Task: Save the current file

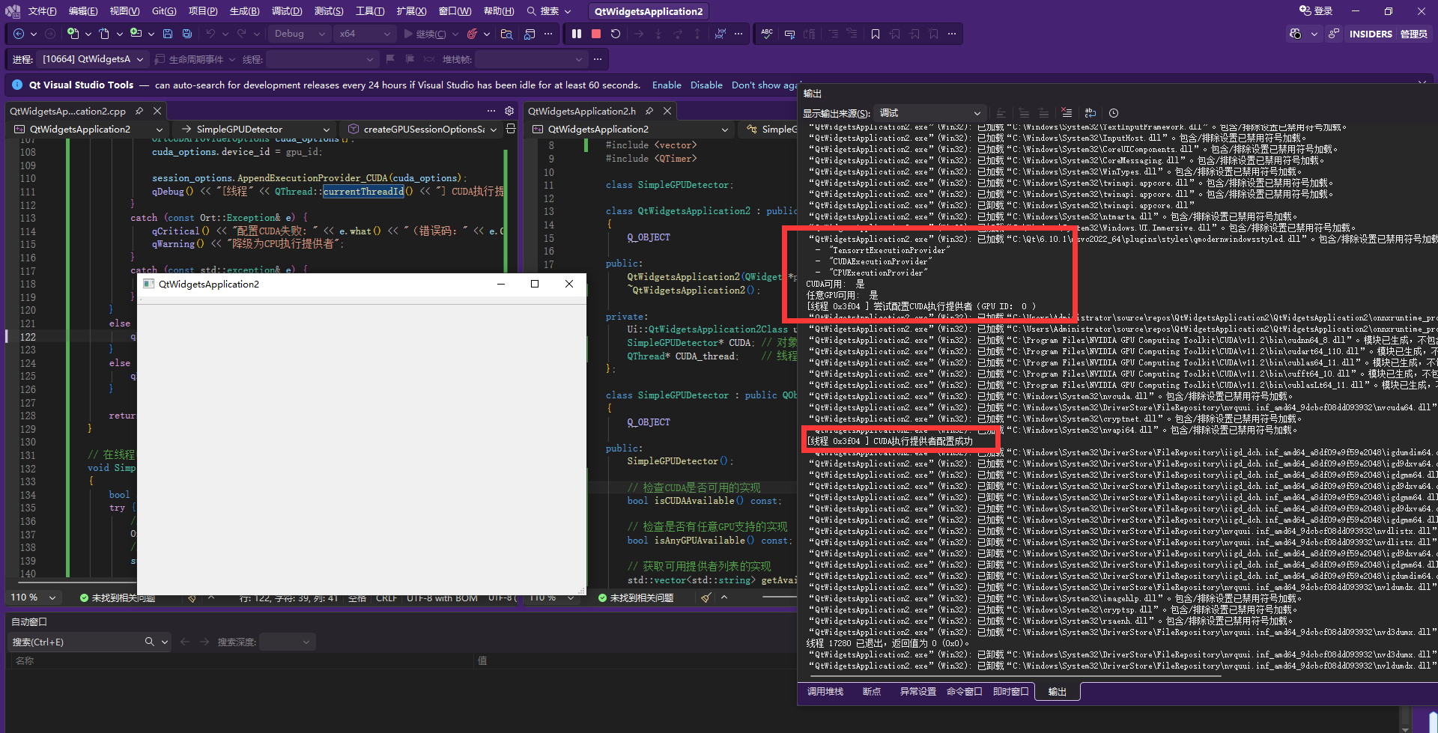Action: click(x=168, y=34)
